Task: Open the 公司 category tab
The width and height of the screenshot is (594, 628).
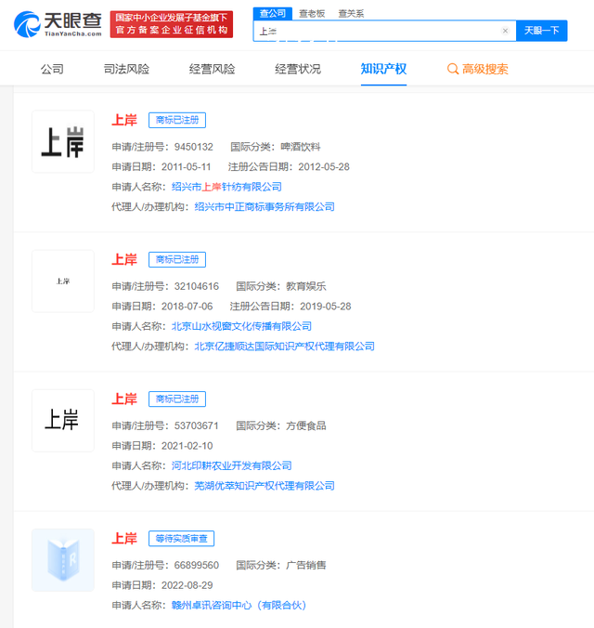Action: [52, 70]
